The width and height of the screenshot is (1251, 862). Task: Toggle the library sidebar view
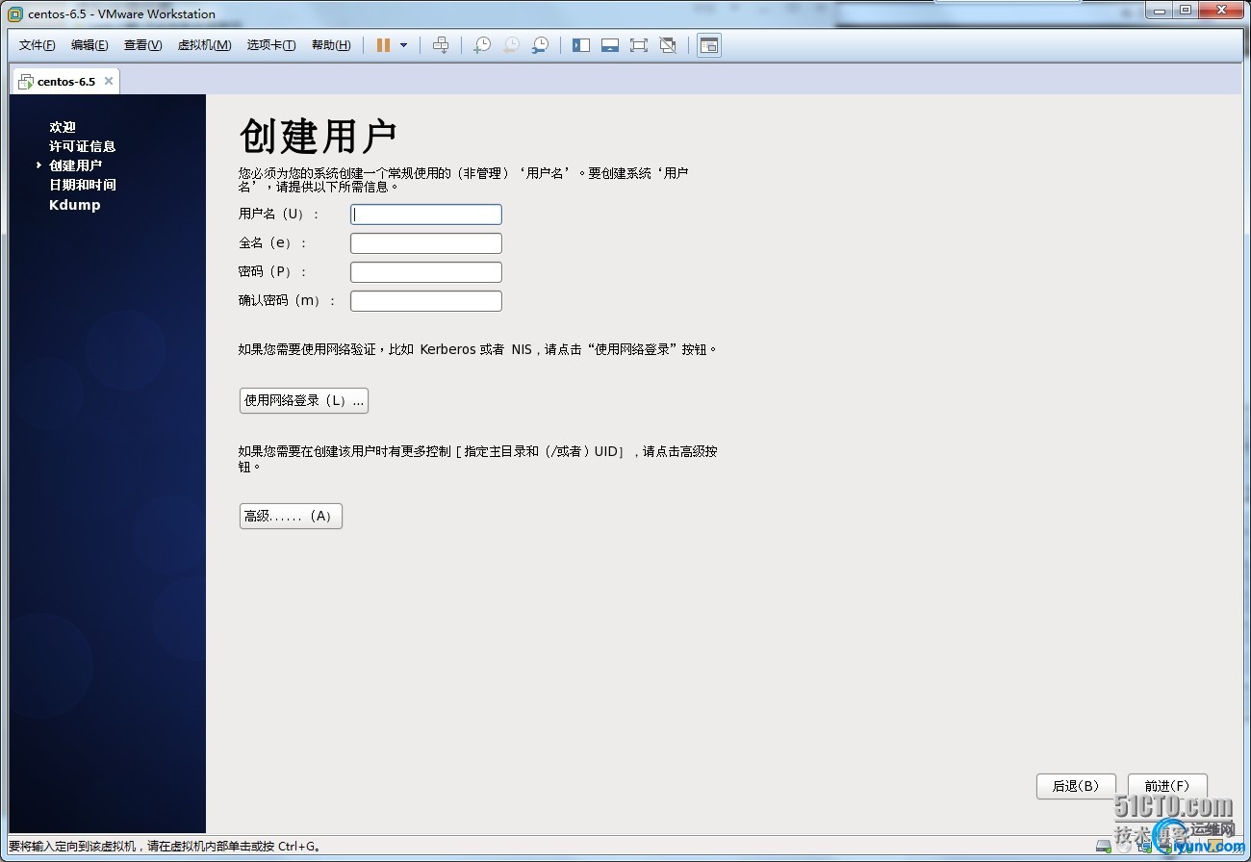pyautogui.click(x=581, y=45)
